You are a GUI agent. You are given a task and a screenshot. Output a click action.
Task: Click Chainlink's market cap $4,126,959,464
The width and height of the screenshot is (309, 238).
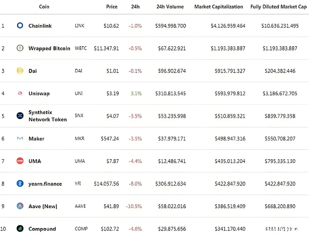pos(228,26)
